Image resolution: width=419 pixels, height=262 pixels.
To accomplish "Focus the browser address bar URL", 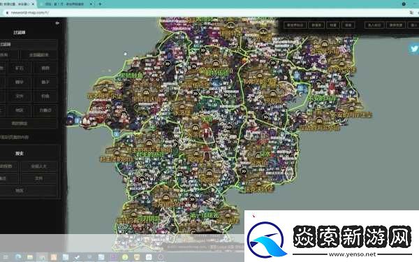I will 29,13.
